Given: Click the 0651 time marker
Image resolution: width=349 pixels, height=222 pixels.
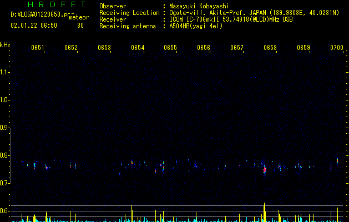Looking at the screenshot, I should click(37, 48).
